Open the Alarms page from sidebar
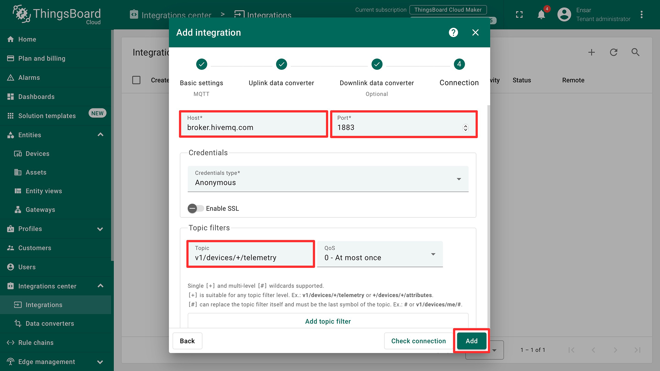The image size is (660, 371). (30, 77)
